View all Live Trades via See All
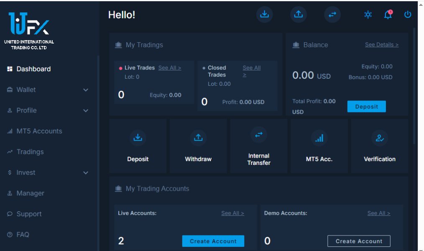Image resolution: width=424 pixels, height=251 pixels. (169, 68)
